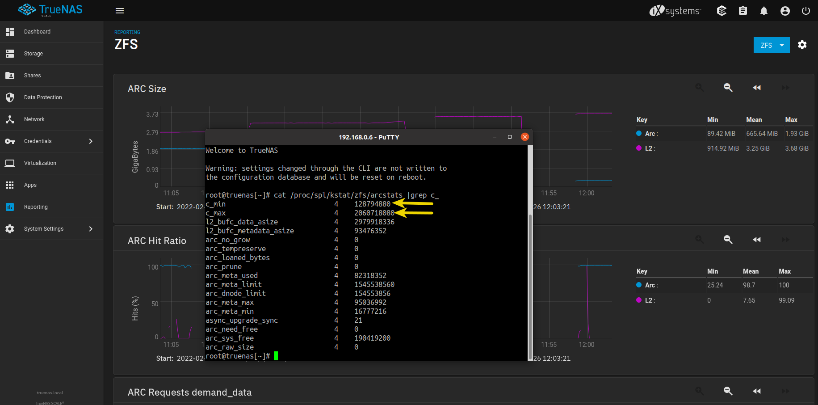Click the L2 magenta legend dot in ARC Hit Ratio
The image size is (818, 405).
639,300
